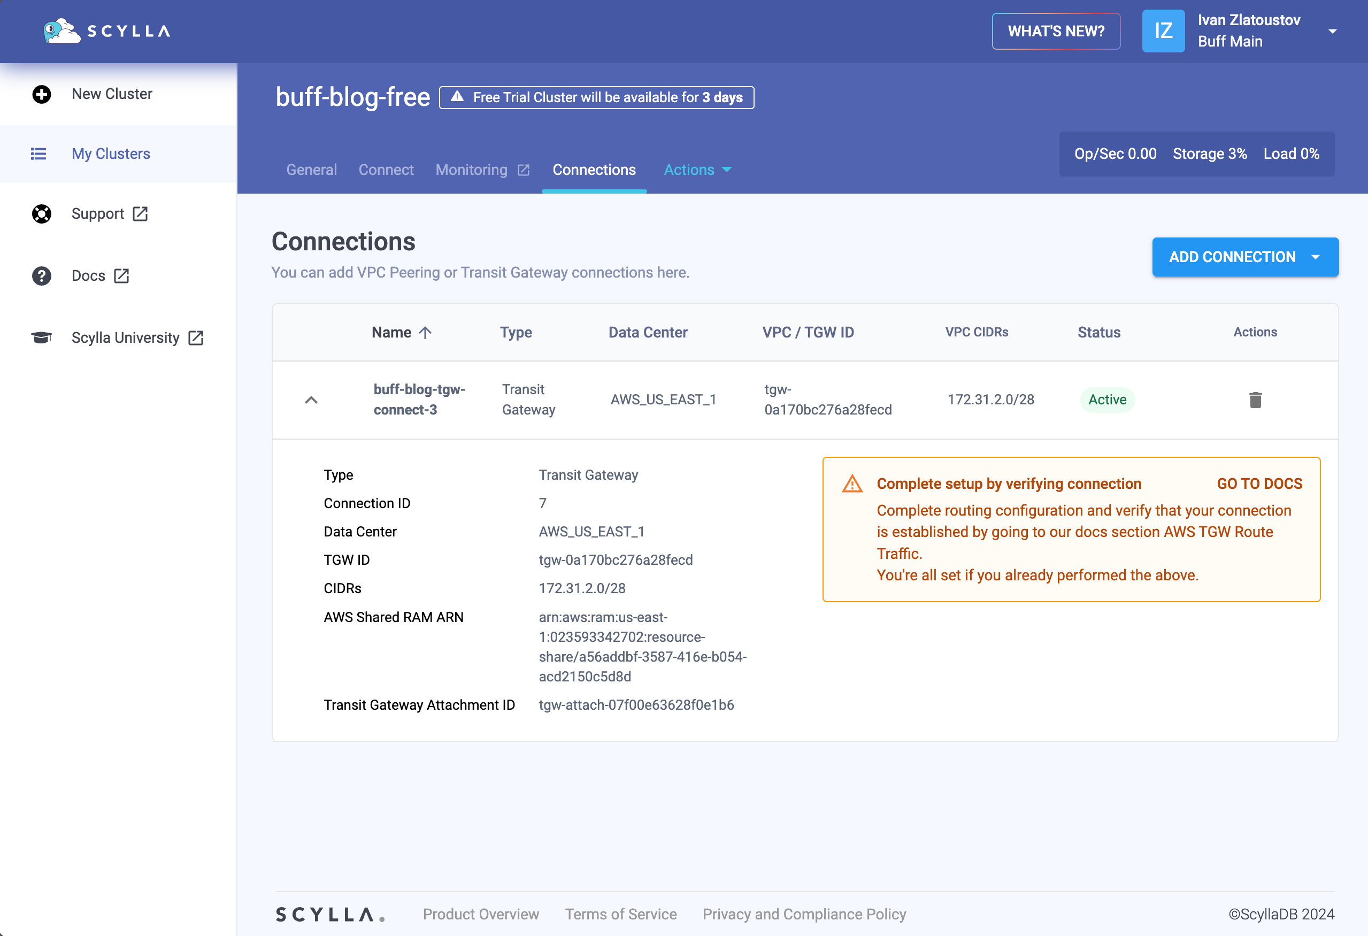Open the Terms of Service footer link

[x=620, y=914]
